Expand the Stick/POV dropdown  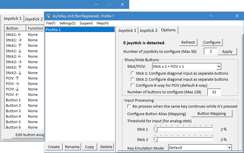[219, 67]
